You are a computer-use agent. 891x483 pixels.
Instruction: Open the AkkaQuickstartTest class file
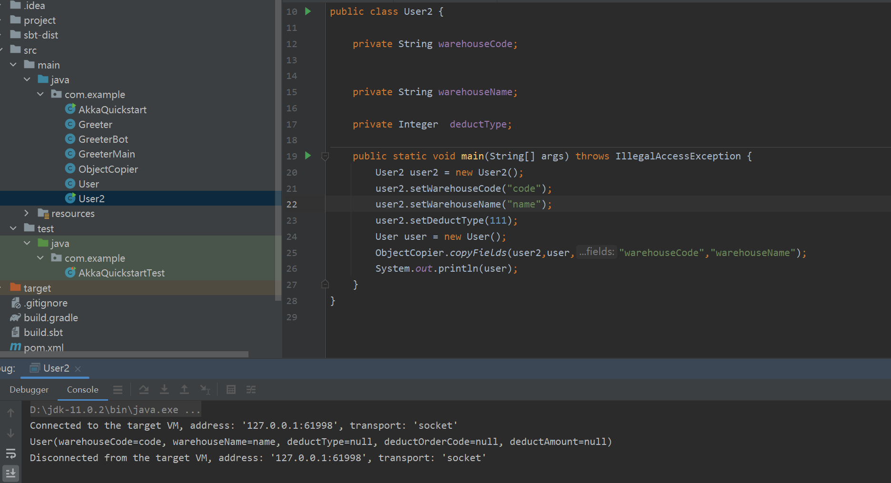[115, 273]
